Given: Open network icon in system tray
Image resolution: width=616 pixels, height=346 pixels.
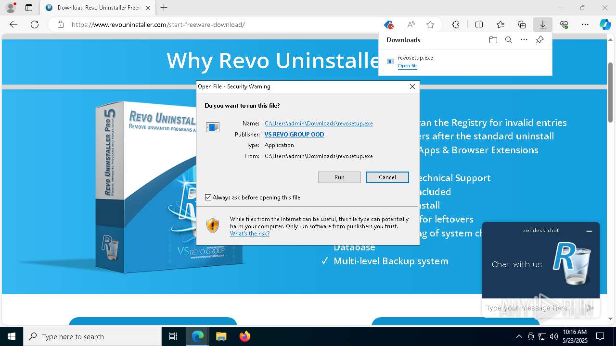Looking at the screenshot, I should click(542, 336).
